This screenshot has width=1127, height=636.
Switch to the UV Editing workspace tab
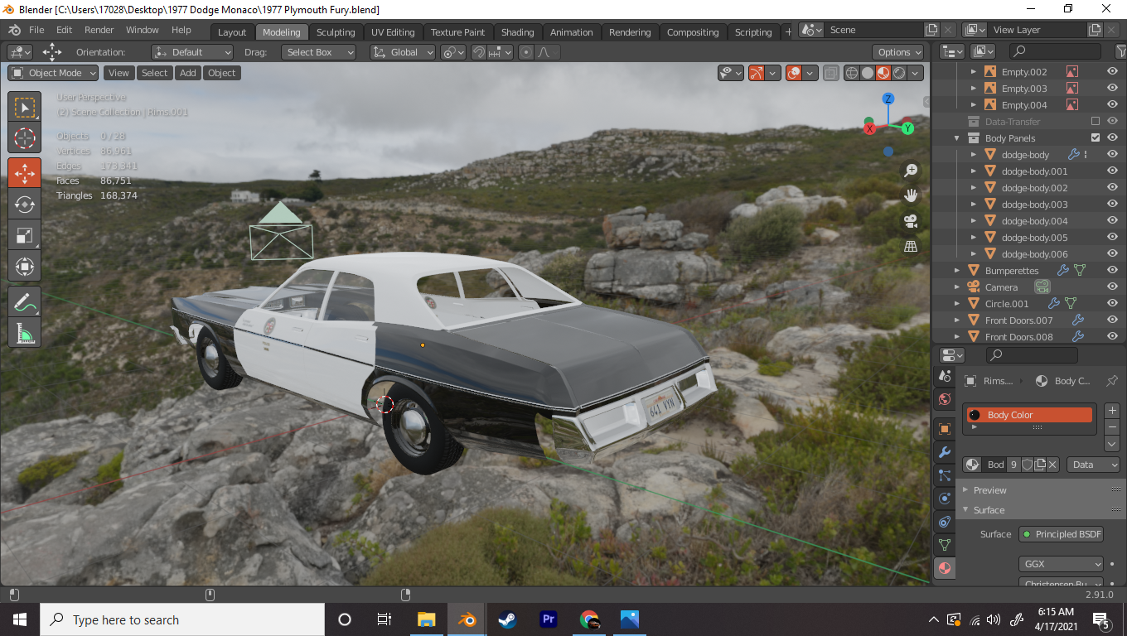(x=393, y=32)
